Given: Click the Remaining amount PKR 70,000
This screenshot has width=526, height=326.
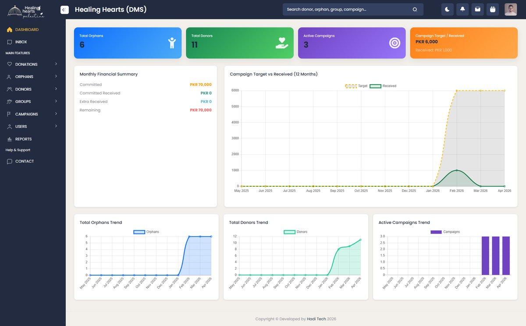Looking at the screenshot, I should pyautogui.click(x=201, y=110).
